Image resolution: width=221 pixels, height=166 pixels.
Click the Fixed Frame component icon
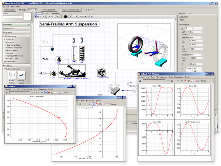click(x=12, y=75)
